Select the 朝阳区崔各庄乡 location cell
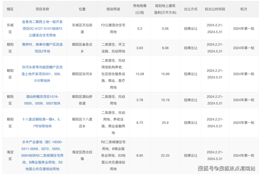 click(x=82, y=48)
